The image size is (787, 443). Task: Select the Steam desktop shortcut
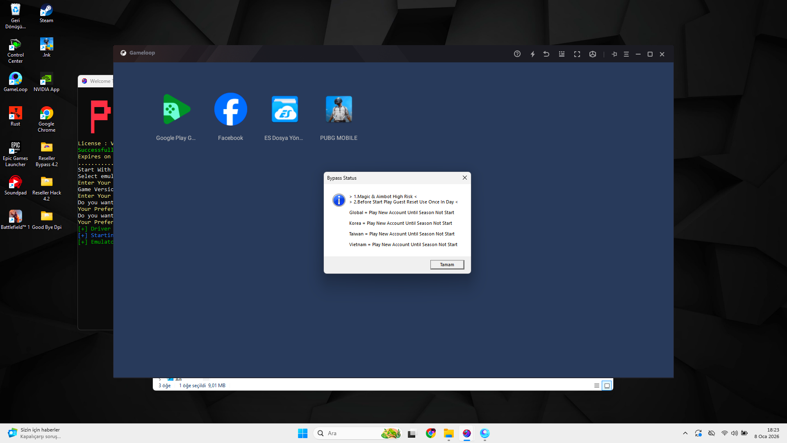[x=46, y=13]
